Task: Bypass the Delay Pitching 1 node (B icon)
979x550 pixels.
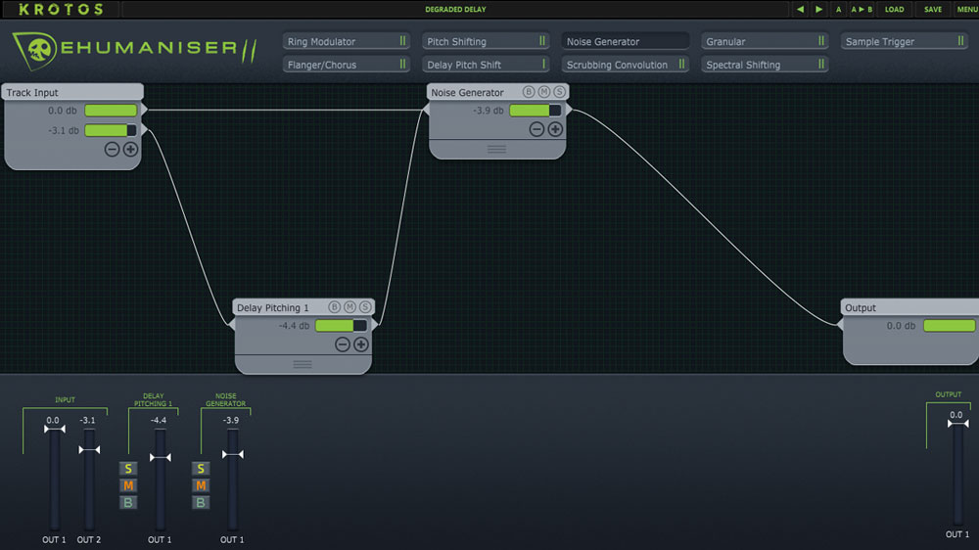Action: [334, 307]
